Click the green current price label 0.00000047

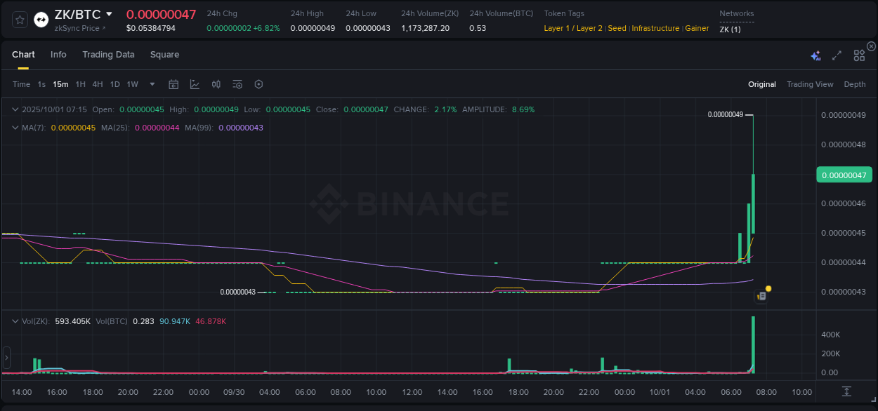(844, 174)
